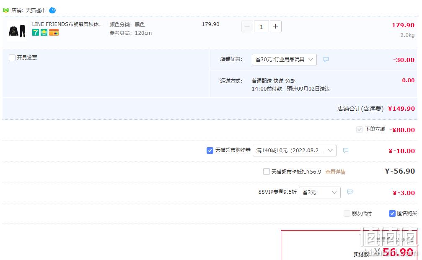Click the quantity input field

point(261,26)
